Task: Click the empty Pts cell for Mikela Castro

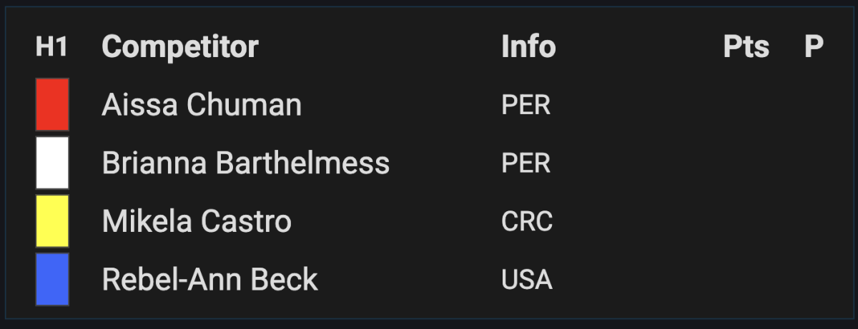Action: pyautogui.click(x=746, y=221)
